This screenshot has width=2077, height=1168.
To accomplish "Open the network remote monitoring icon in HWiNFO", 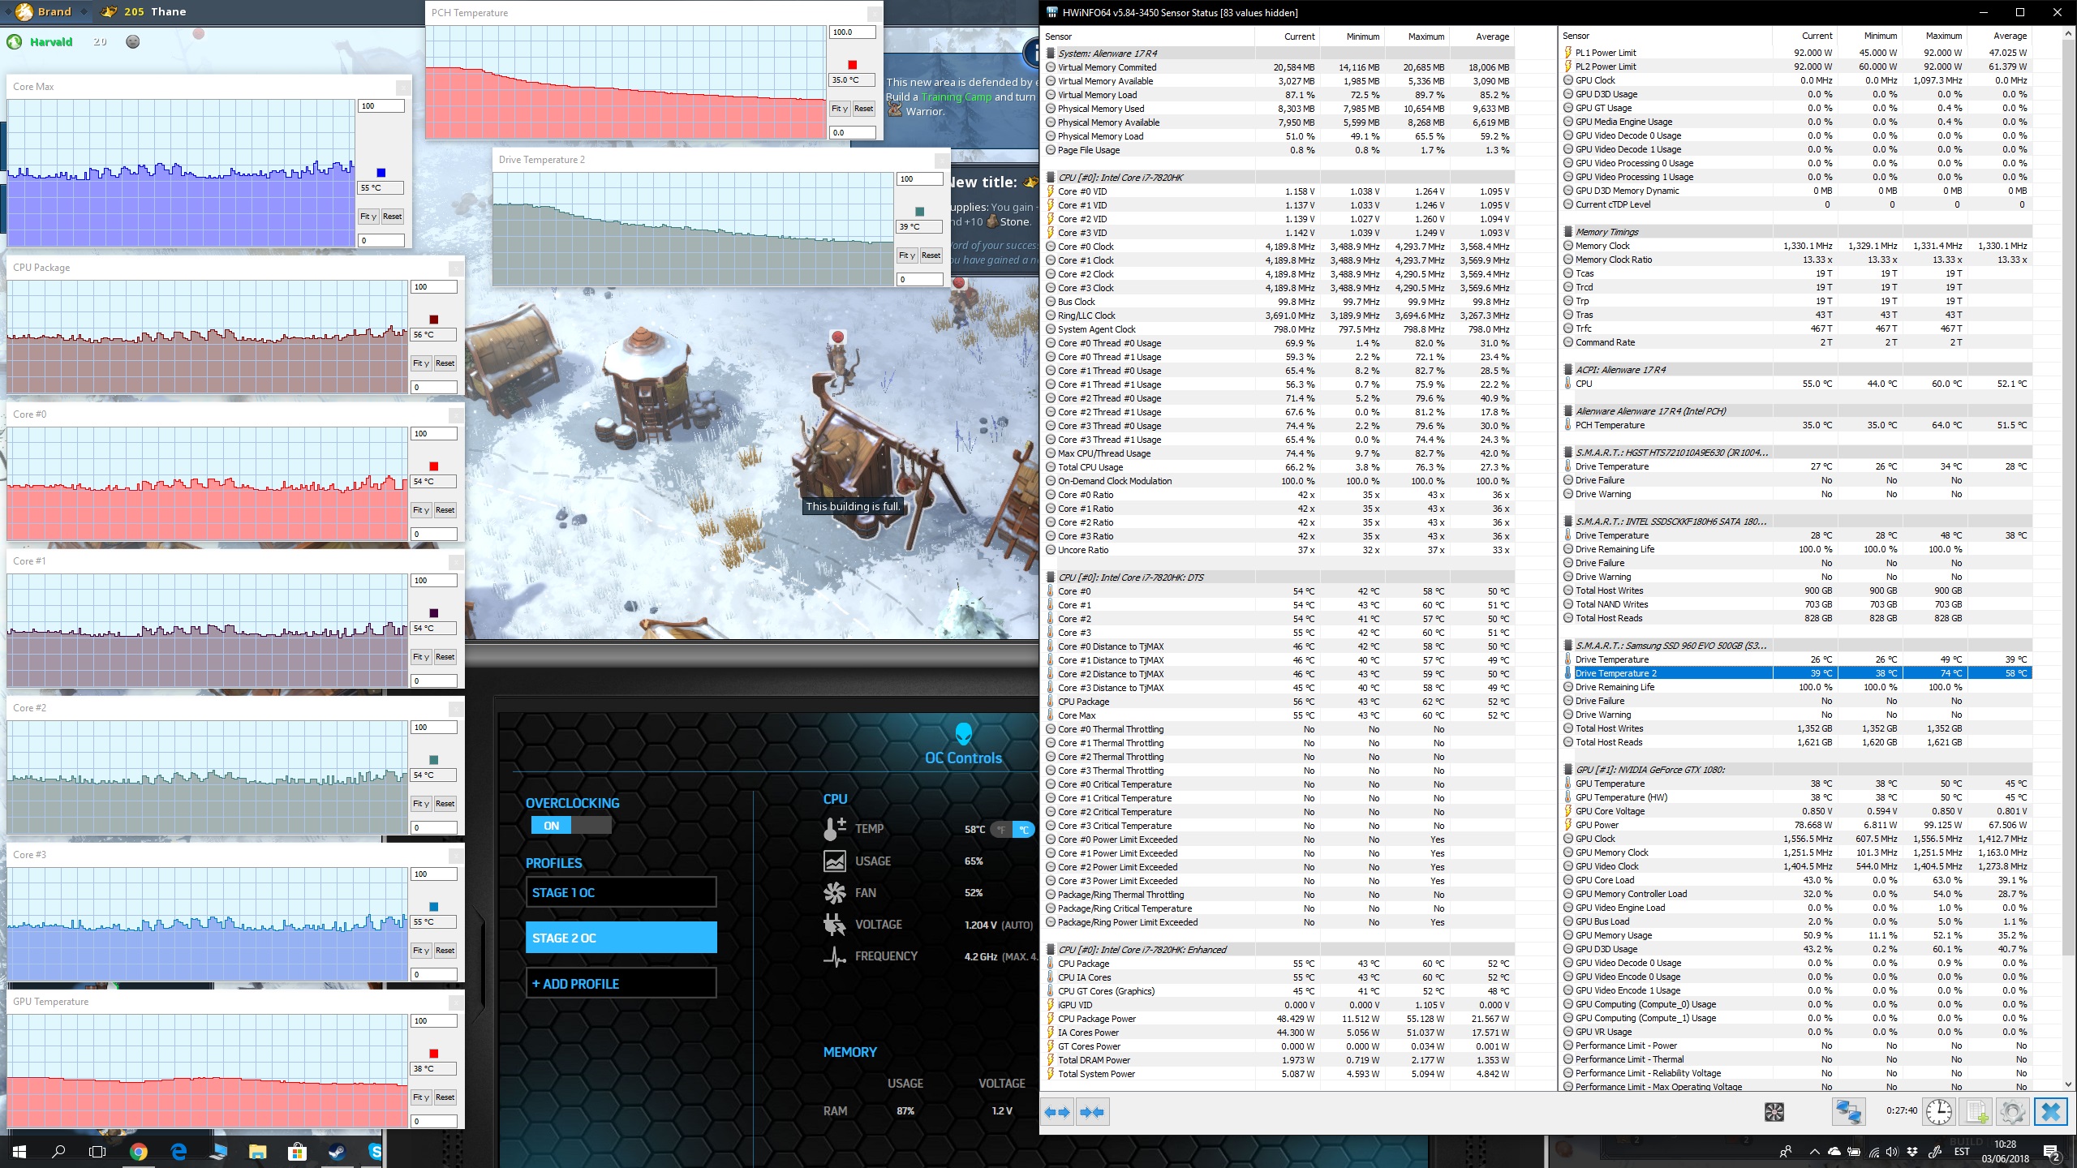I will click(1849, 1112).
